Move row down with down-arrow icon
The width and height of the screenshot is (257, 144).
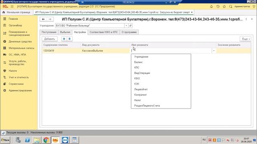[x=69, y=39]
